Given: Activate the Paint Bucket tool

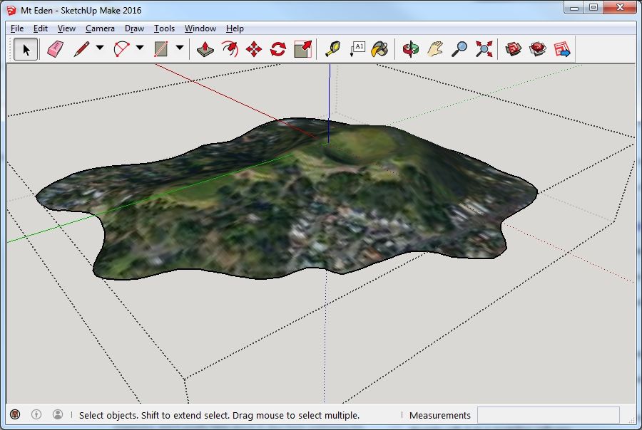Looking at the screenshot, I should 381,49.
